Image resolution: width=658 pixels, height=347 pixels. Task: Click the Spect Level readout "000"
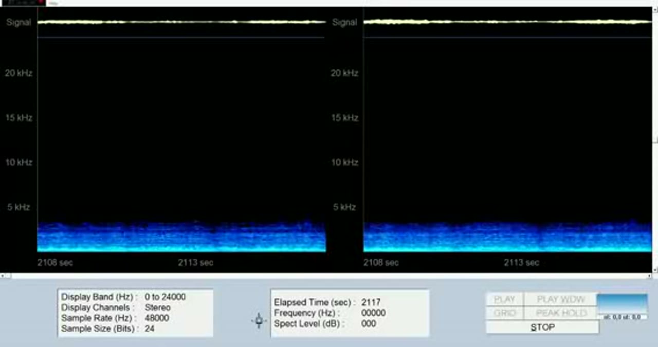click(369, 324)
